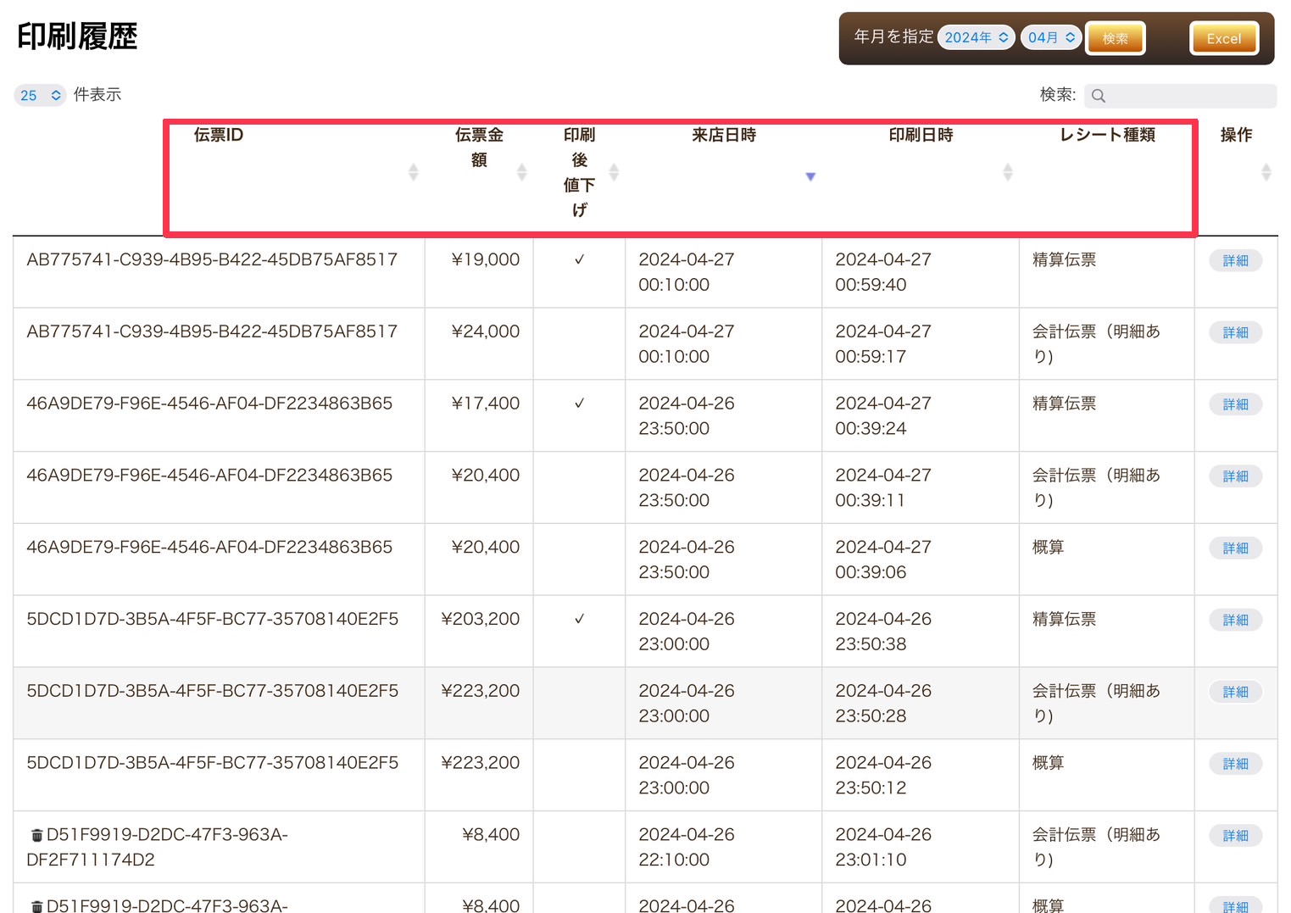Viewport: 1291px width, 913px height.
Task: Select ID 5DCD1D7D in ¥203,200 row
Action: click(x=212, y=619)
